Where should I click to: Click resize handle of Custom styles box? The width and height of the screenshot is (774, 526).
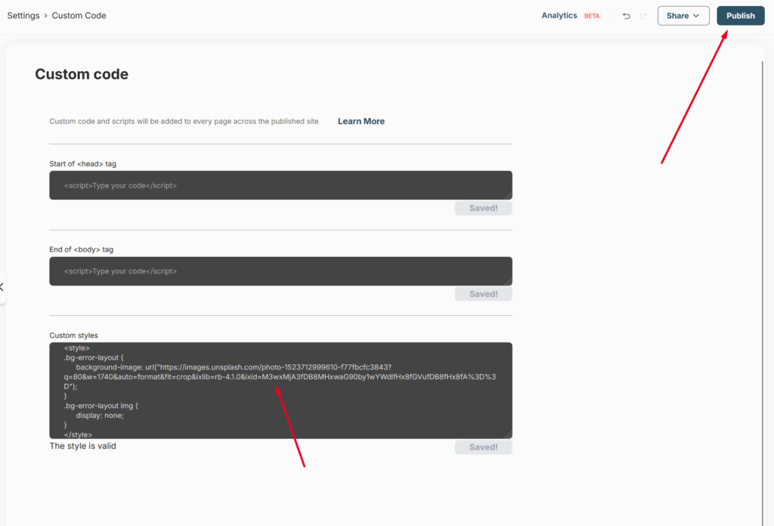(x=508, y=435)
